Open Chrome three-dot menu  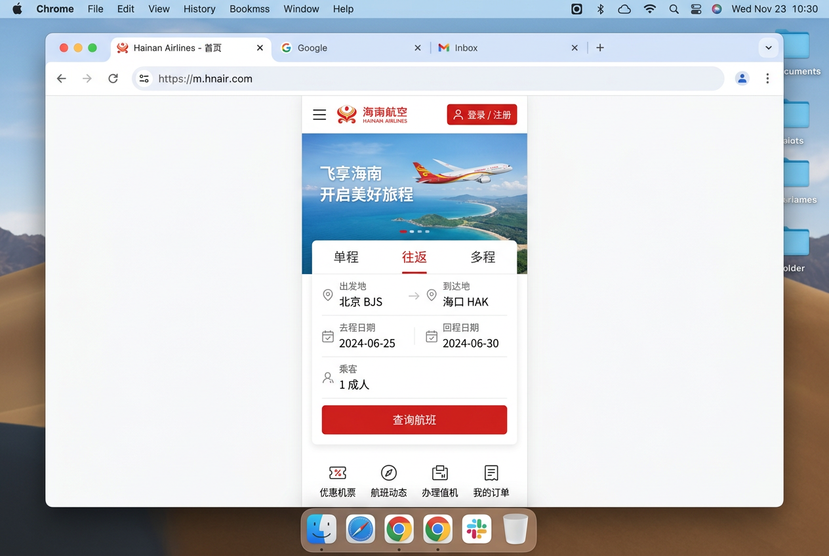(x=767, y=79)
